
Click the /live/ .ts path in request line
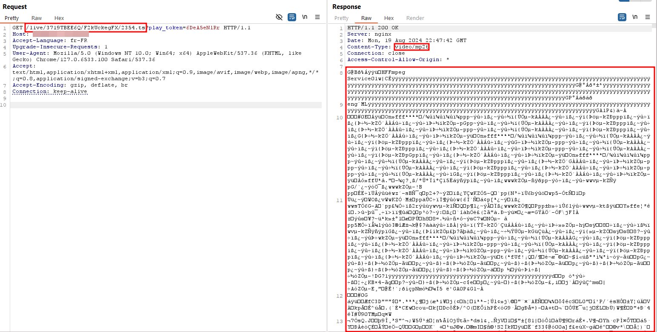click(x=85, y=28)
